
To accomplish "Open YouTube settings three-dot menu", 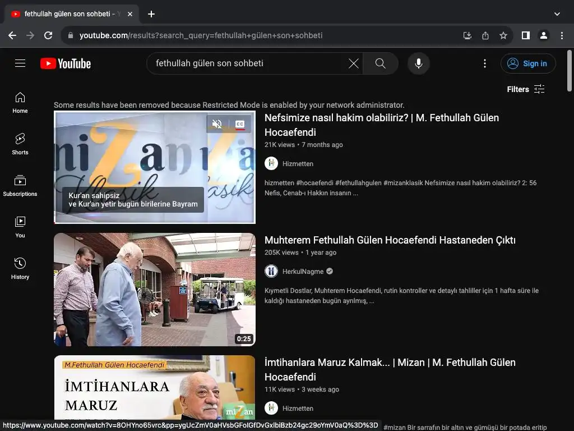I will pyautogui.click(x=485, y=63).
